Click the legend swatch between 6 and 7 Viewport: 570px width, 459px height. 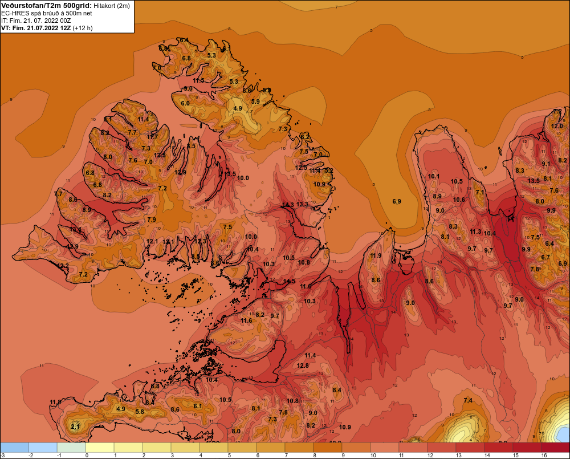(271, 447)
